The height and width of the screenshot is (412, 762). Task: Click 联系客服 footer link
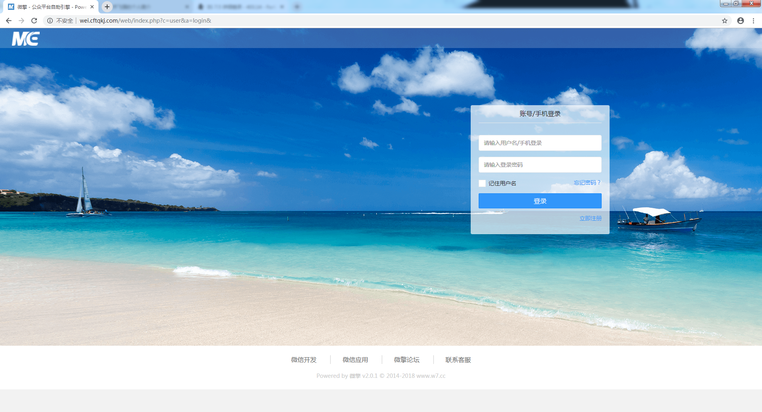458,360
